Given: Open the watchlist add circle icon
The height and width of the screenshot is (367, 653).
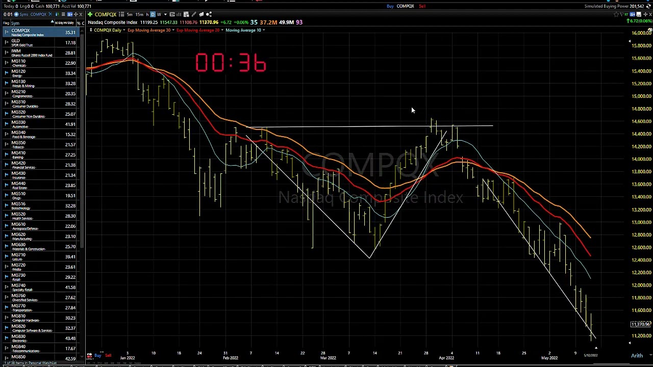Looking at the screenshot, I should click(16, 14).
